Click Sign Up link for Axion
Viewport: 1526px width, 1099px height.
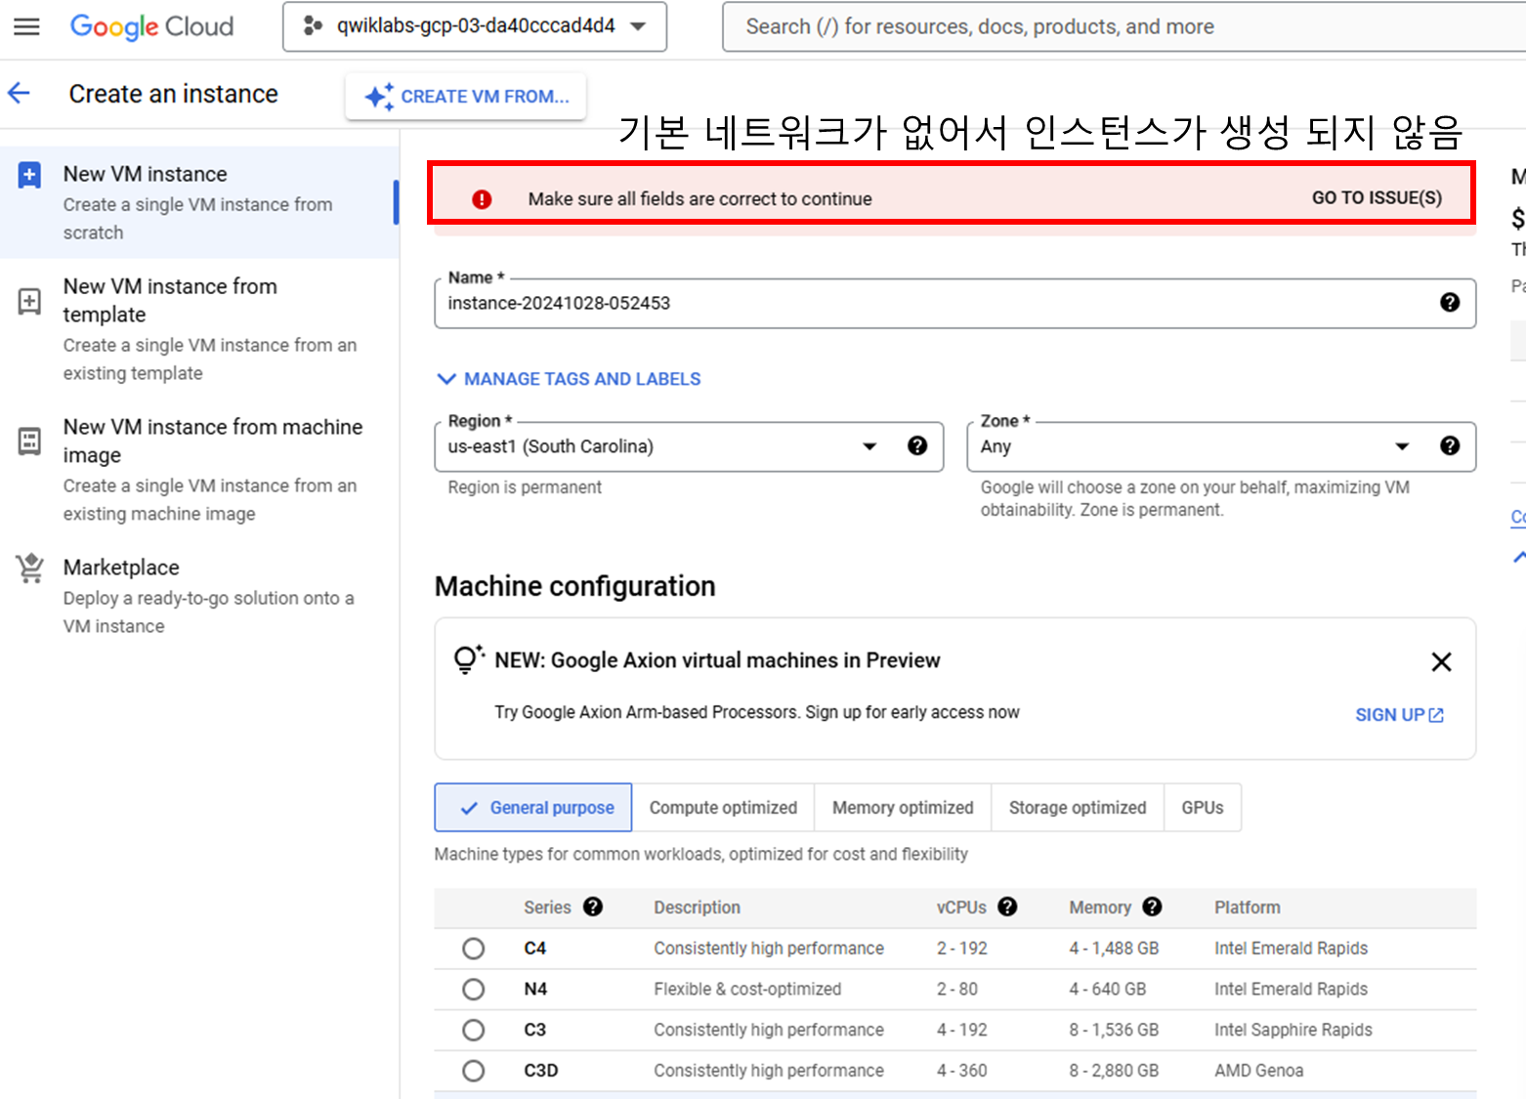pyautogui.click(x=1399, y=715)
